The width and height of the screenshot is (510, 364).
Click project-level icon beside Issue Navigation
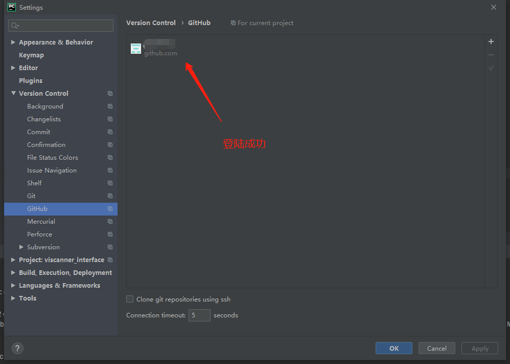(x=110, y=170)
